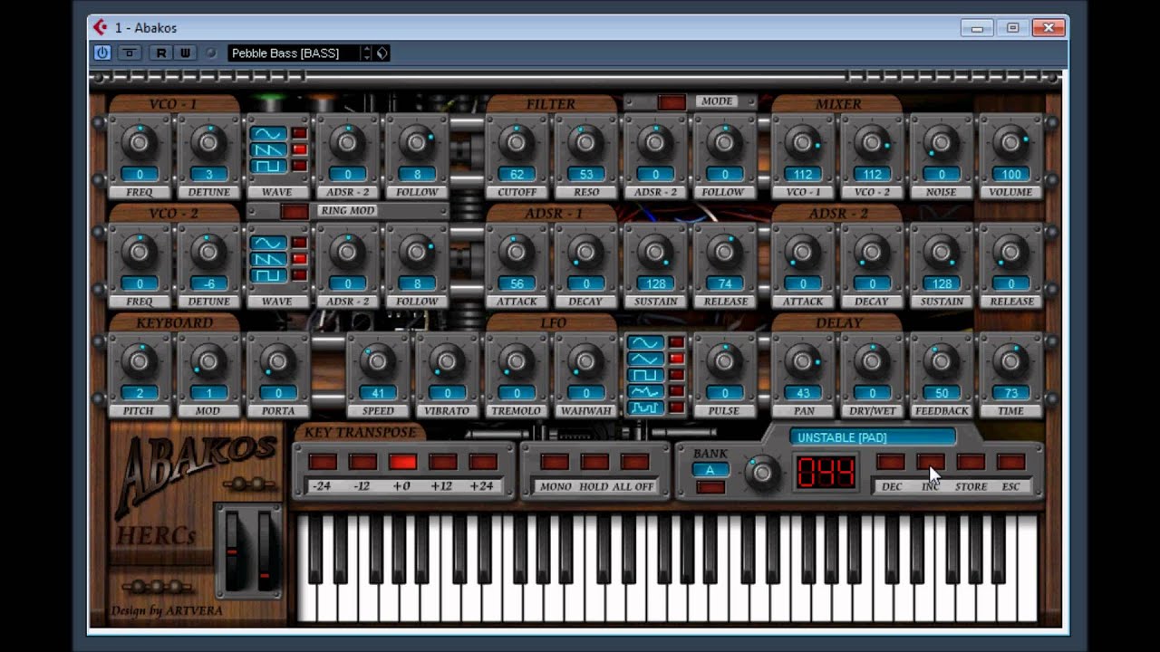The height and width of the screenshot is (652, 1160).
Task: Click the preset selector knob beside Bank
Action: [762, 471]
